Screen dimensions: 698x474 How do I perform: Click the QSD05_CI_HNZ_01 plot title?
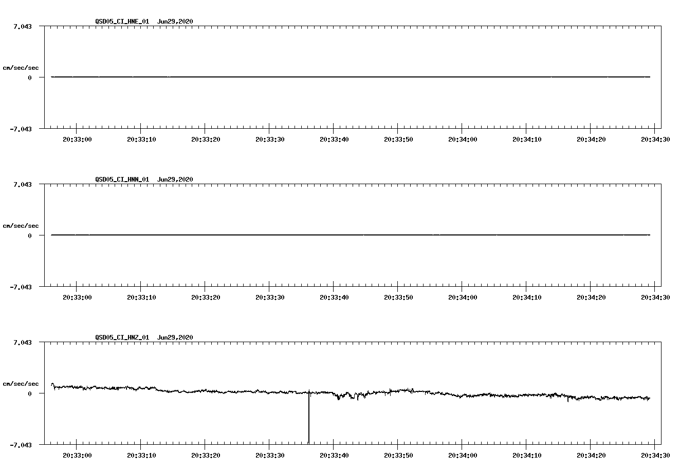pos(144,338)
